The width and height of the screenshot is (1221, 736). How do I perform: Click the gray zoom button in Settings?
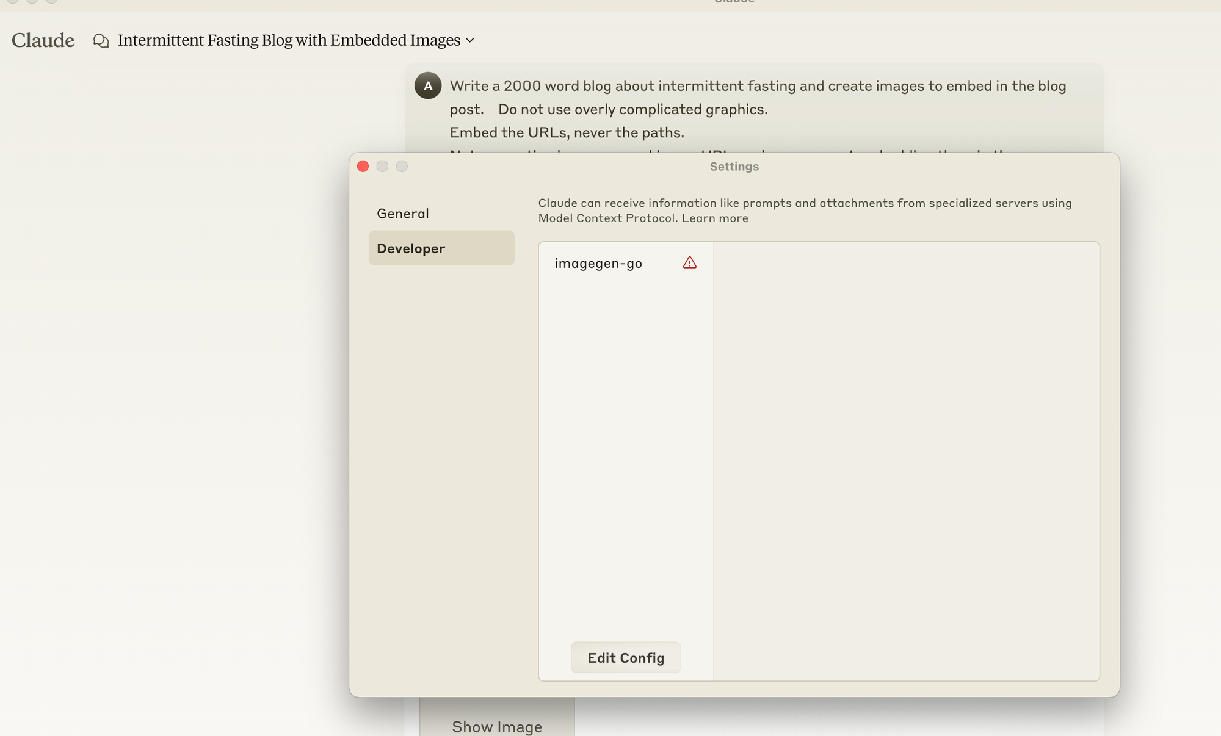coord(402,167)
